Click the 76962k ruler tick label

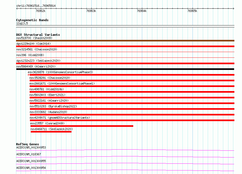coord(41,11)
